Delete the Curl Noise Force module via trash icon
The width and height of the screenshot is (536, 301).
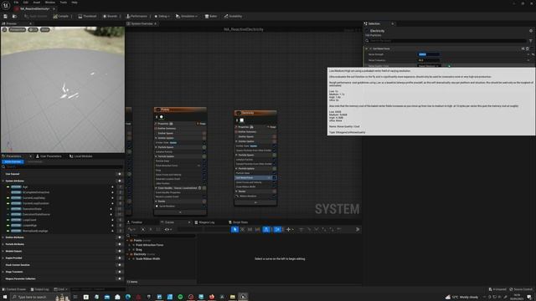528,48
